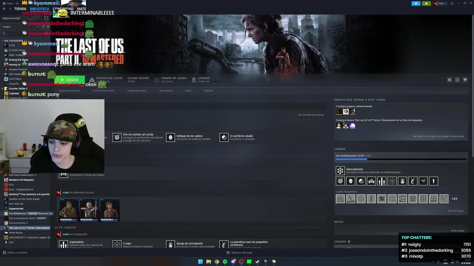The width and height of the screenshot is (474, 266).
Task: Click the back navigation arrow
Action: (x=4, y=8)
